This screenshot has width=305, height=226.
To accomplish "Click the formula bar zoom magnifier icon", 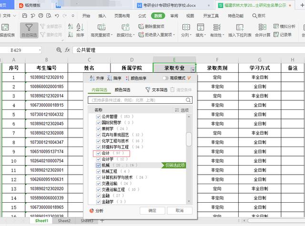I will (59, 49).
